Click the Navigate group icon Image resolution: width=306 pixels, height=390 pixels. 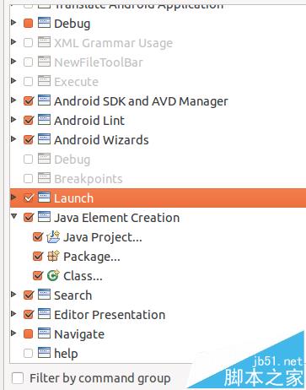tap(44, 333)
